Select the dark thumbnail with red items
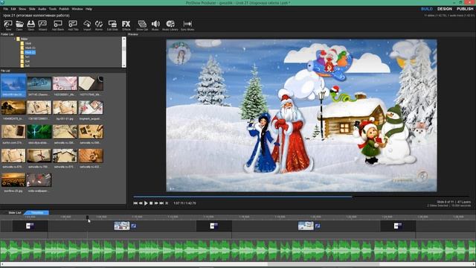This screenshot has width=476, height=268. [x=39, y=180]
